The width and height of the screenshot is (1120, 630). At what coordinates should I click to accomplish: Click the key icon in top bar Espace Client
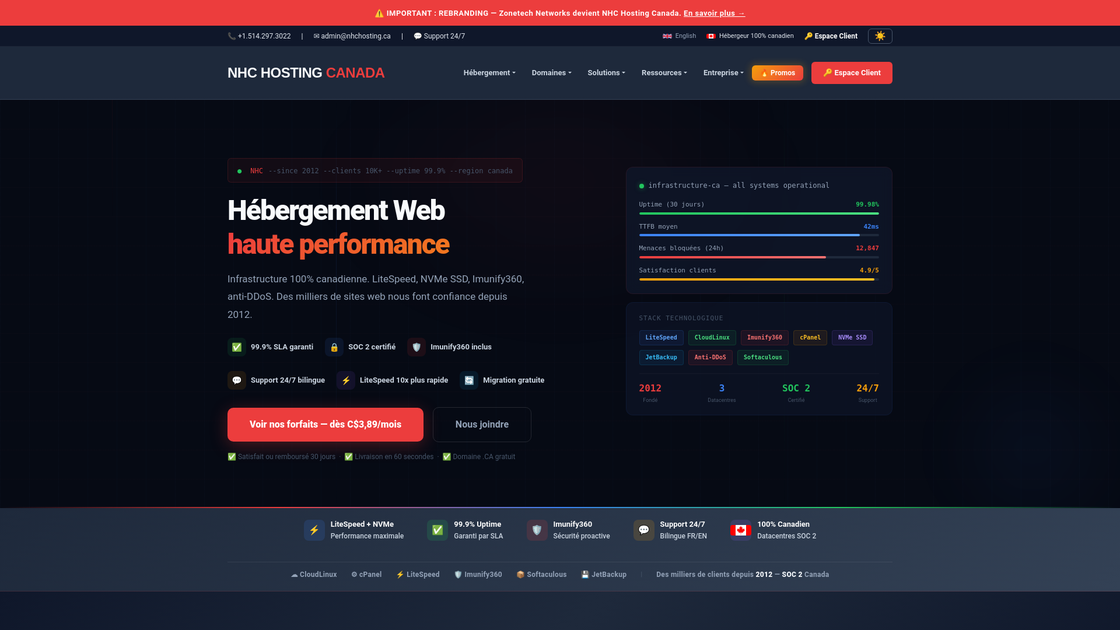tap(808, 36)
